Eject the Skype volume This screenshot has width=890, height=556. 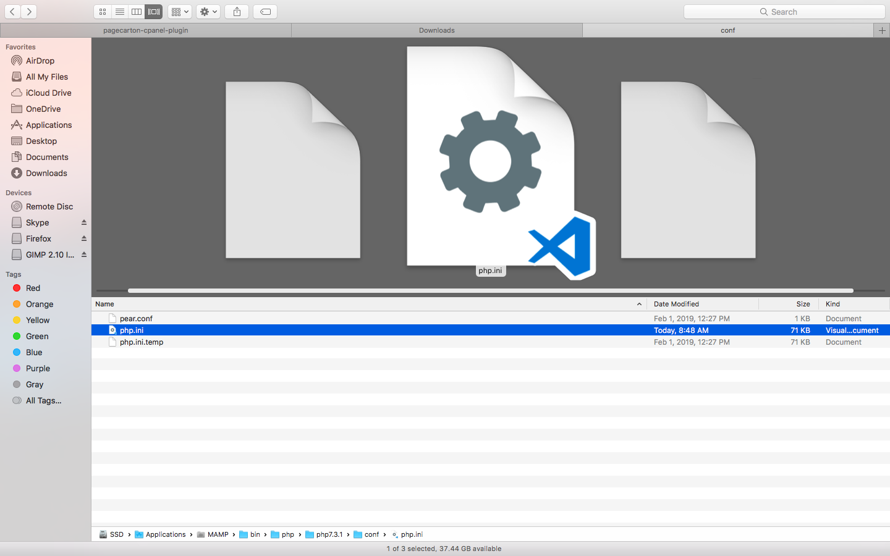click(x=84, y=222)
